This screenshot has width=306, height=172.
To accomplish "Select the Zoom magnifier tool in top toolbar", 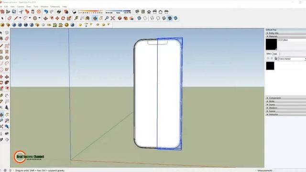I will click(107, 18).
